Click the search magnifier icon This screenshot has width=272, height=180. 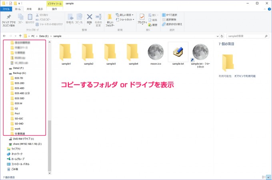[x=266, y=36]
